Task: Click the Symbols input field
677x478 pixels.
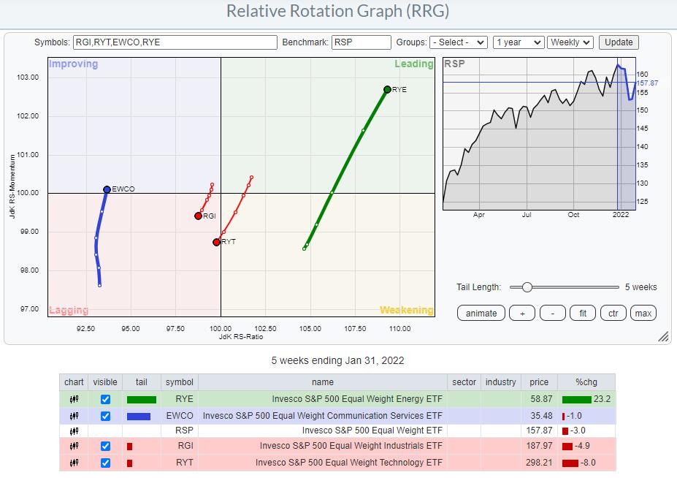Action: [175, 42]
